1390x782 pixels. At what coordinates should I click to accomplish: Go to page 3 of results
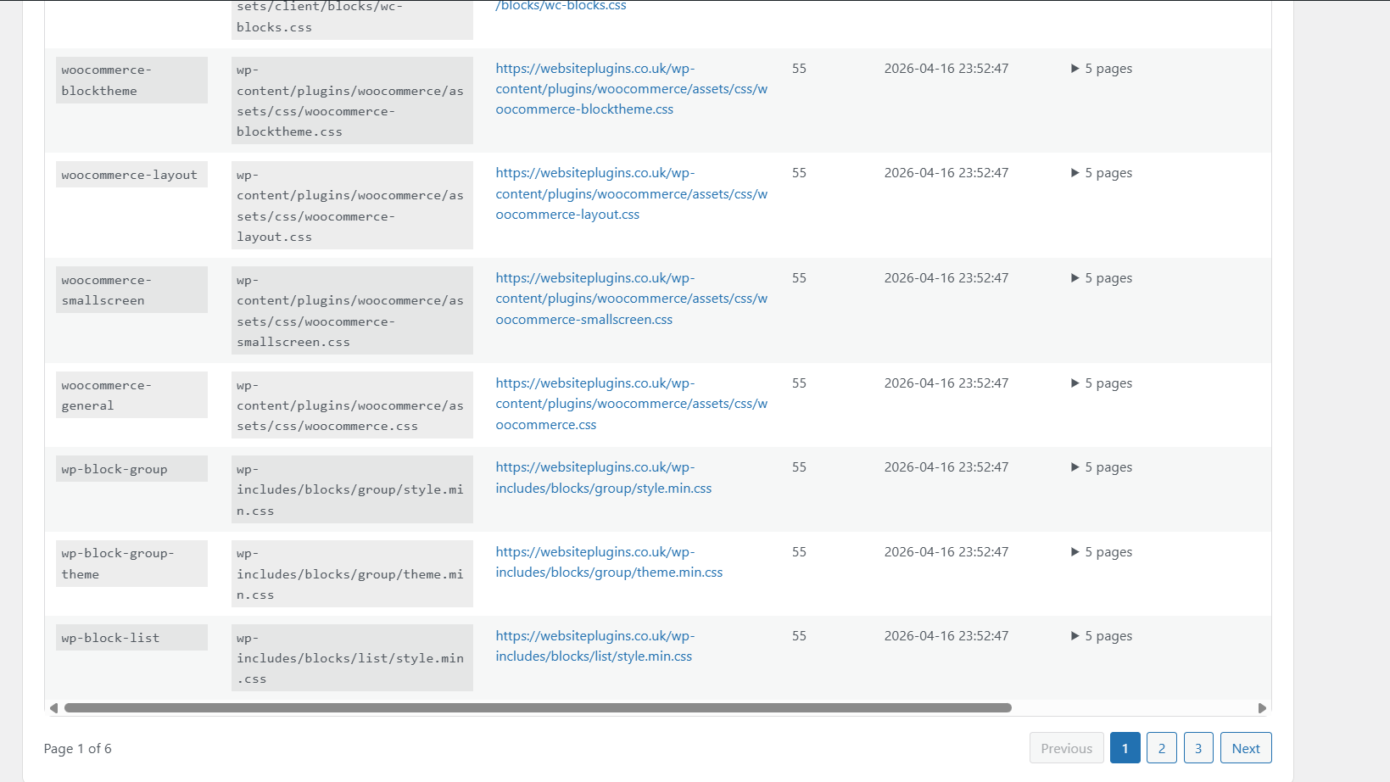click(x=1197, y=747)
